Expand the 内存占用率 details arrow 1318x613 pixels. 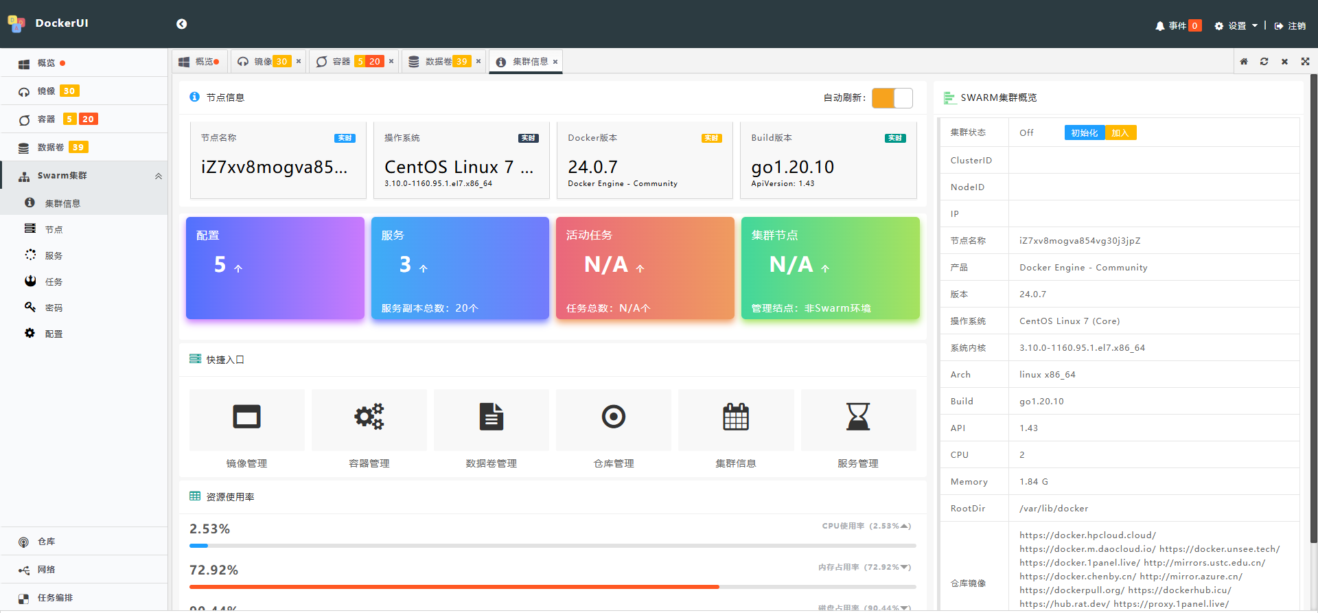tap(905, 568)
